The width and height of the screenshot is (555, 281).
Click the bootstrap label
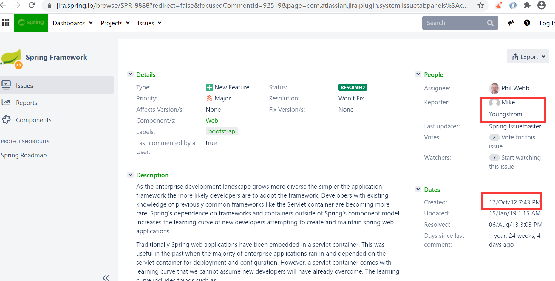click(x=222, y=131)
